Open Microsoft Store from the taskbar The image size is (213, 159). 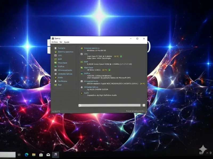41,155
